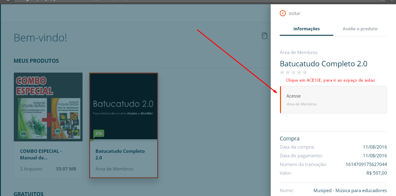The height and width of the screenshot is (196, 396).
Task: Open the Avalie o produto tab
Action: coord(360,29)
